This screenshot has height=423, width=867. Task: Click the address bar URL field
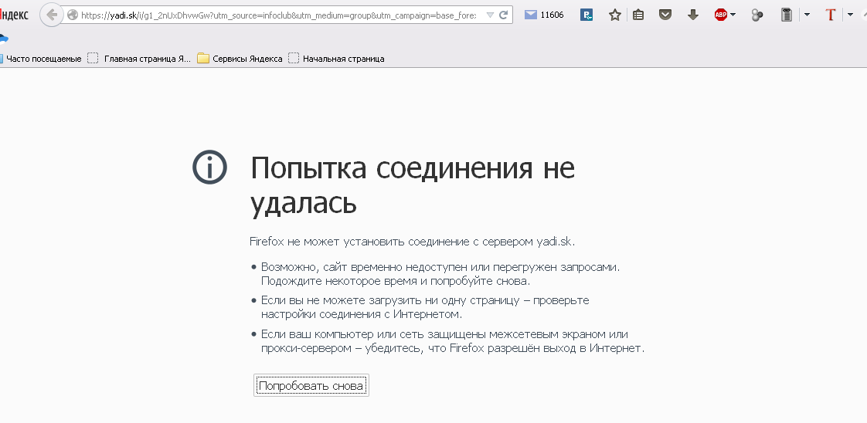(279, 15)
